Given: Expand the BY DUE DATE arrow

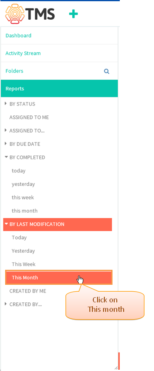Looking at the screenshot, I should pos(6,144).
